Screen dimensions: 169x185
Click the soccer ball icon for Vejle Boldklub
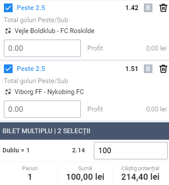point(8,31)
